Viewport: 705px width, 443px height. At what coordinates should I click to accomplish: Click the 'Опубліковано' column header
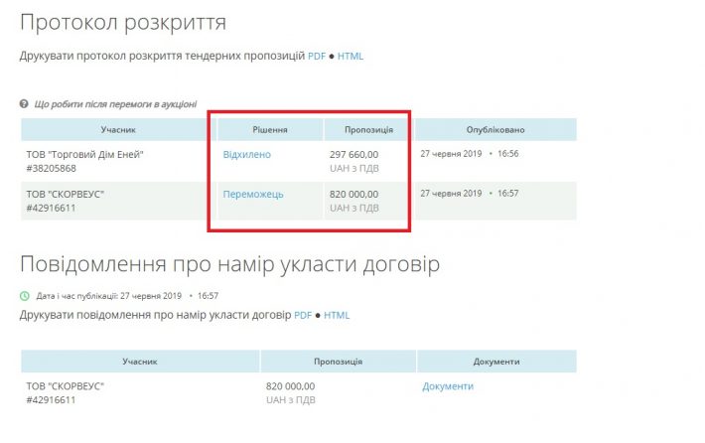[x=494, y=130]
